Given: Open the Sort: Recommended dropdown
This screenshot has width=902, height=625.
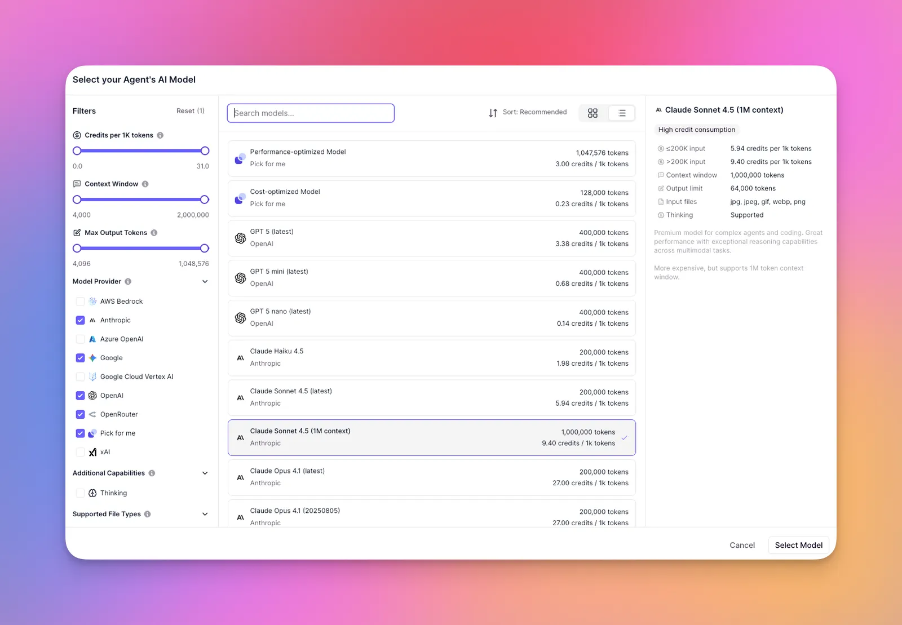Looking at the screenshot, I should point(528,113).
